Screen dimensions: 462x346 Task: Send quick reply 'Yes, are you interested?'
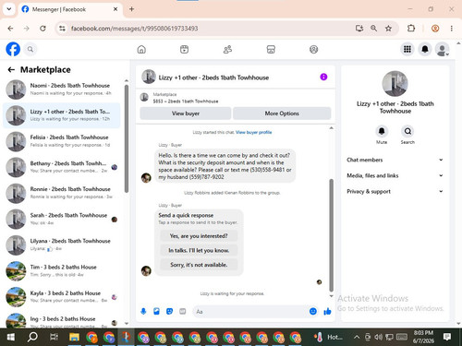(x=199, y=236)
